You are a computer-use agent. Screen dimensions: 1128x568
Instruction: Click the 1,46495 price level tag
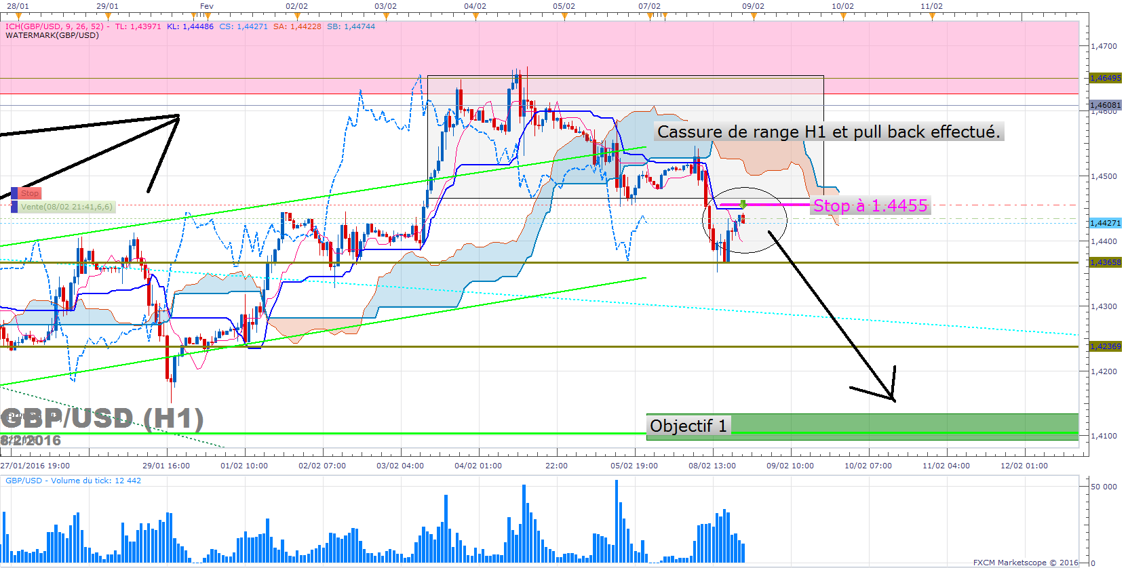[1106, 78]
